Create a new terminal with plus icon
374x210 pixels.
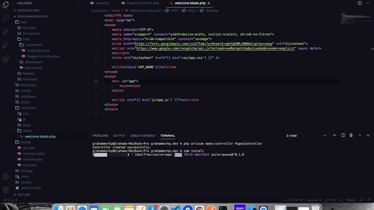[x=334, y=135]
